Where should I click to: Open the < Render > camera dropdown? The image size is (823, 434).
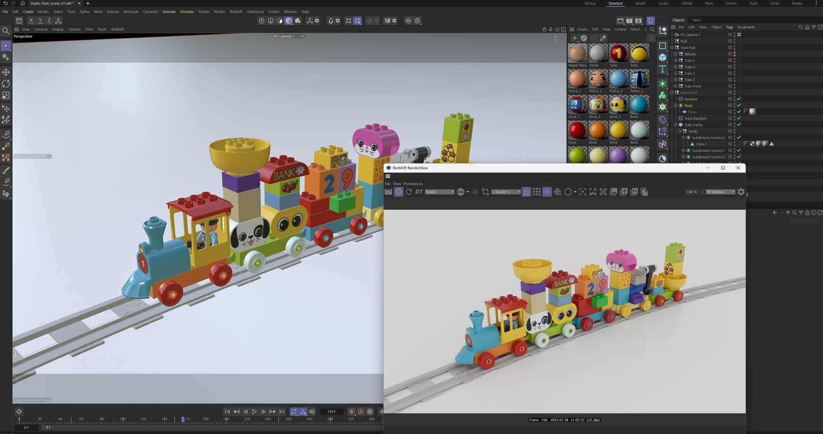tap(506, 192)
